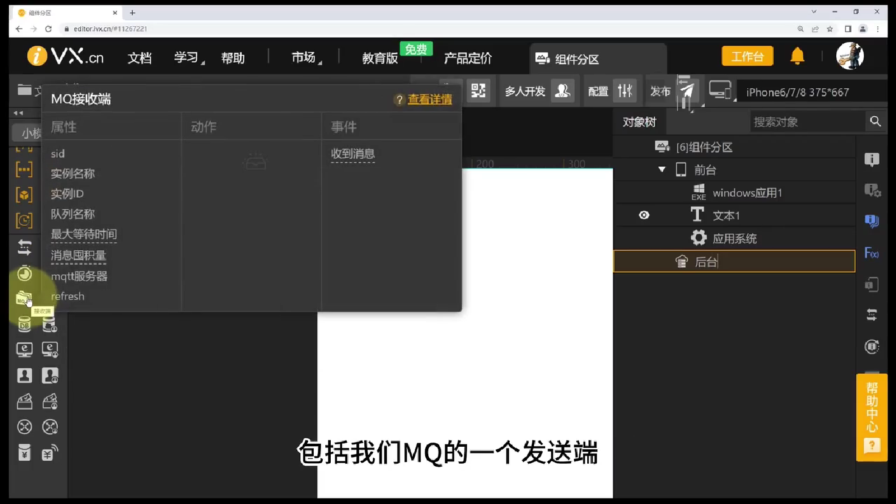
Task: Switch to the 对象树 tab
Action: coord(639,122)
